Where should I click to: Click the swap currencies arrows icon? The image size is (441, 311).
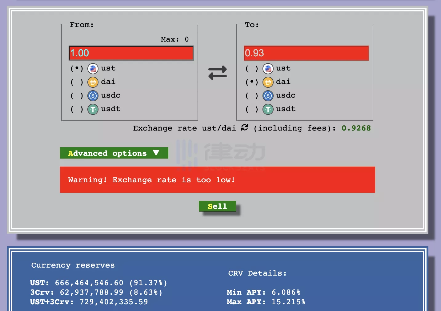coord(217,73)
